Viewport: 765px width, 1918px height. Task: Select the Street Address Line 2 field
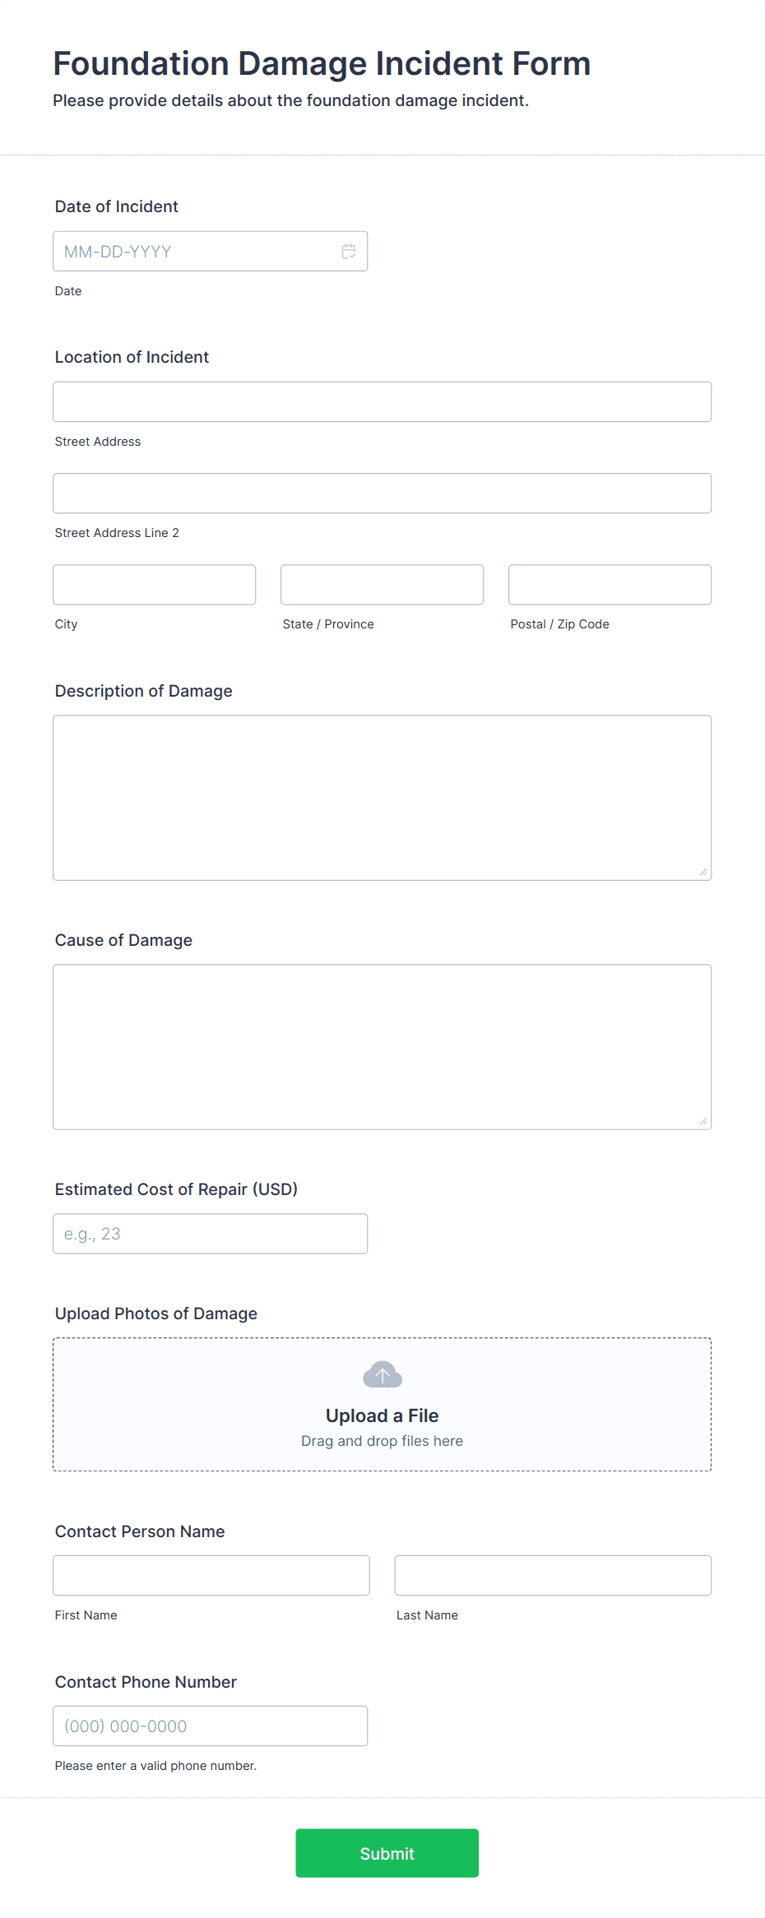coord(382,493)
